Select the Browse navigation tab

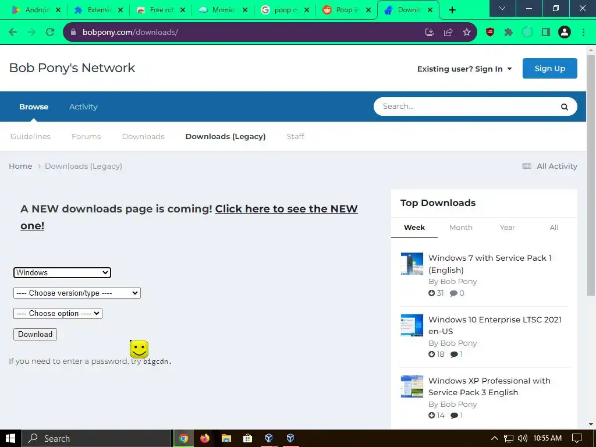point(34,107)
